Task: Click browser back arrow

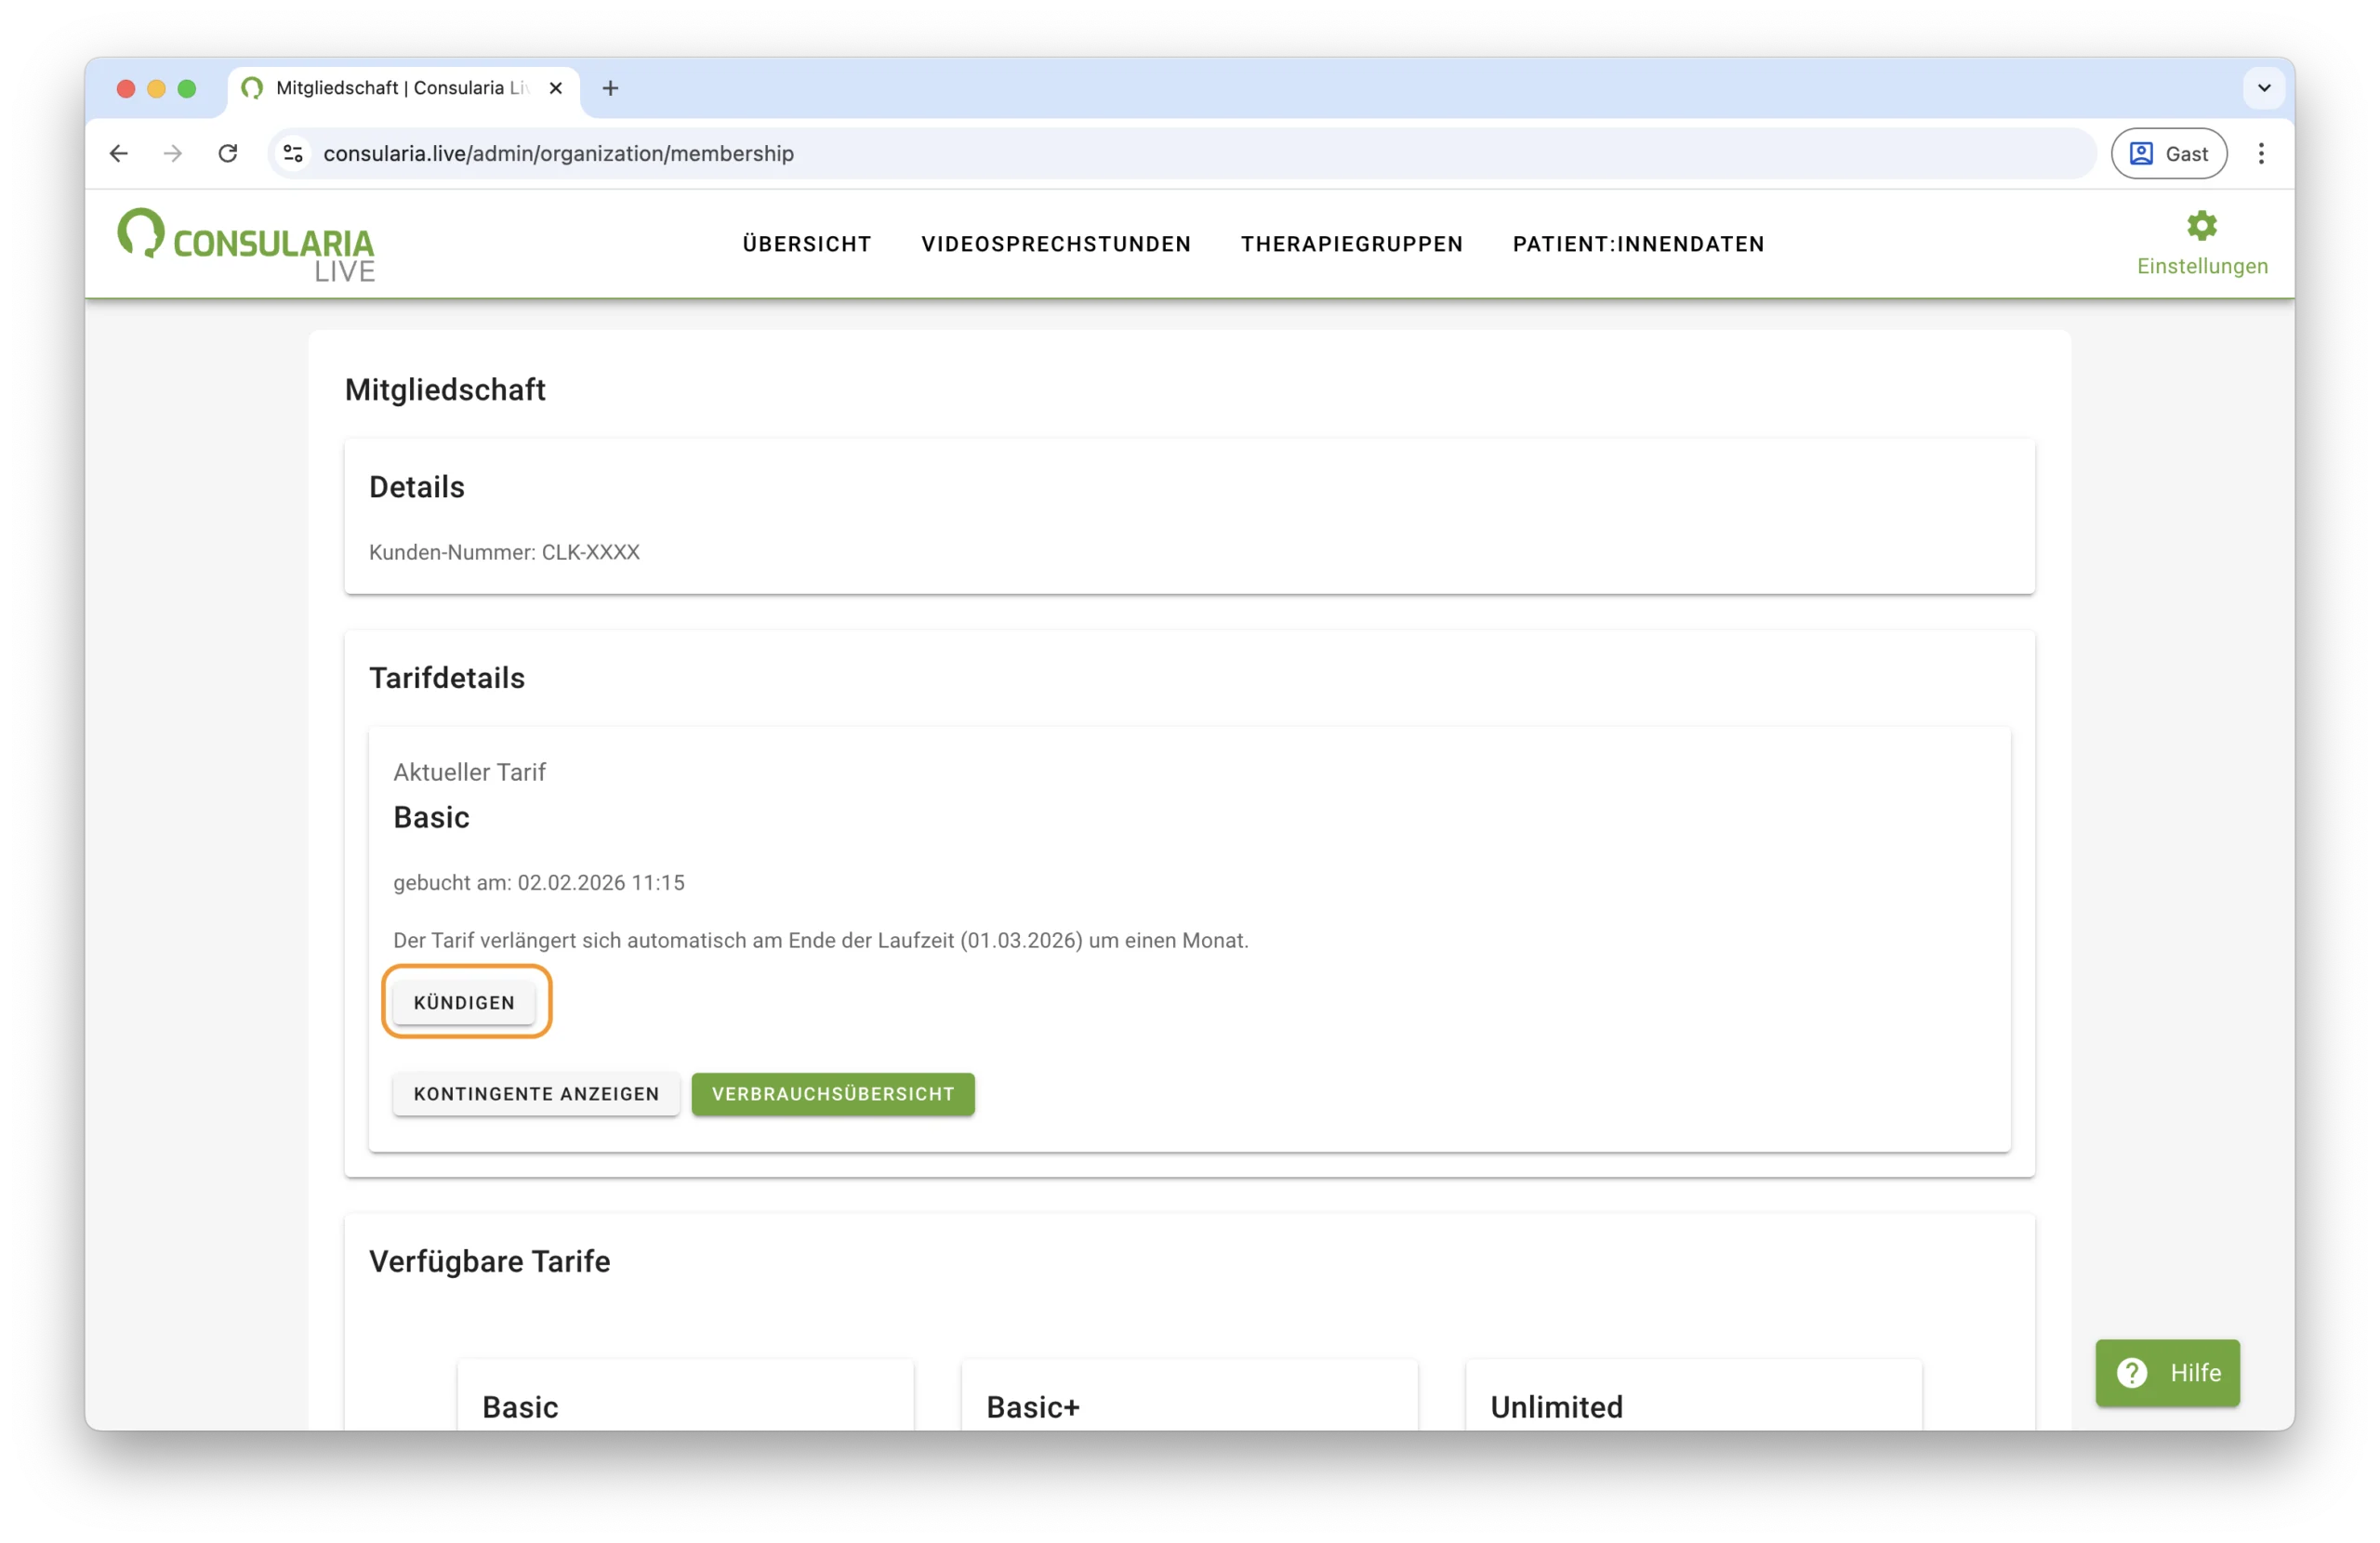Action: click(x=119, y=153)
